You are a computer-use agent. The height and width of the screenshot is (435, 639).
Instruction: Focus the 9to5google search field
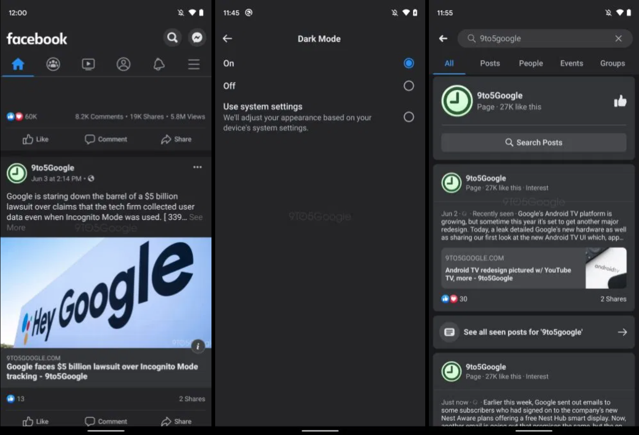tap(545, 38)
